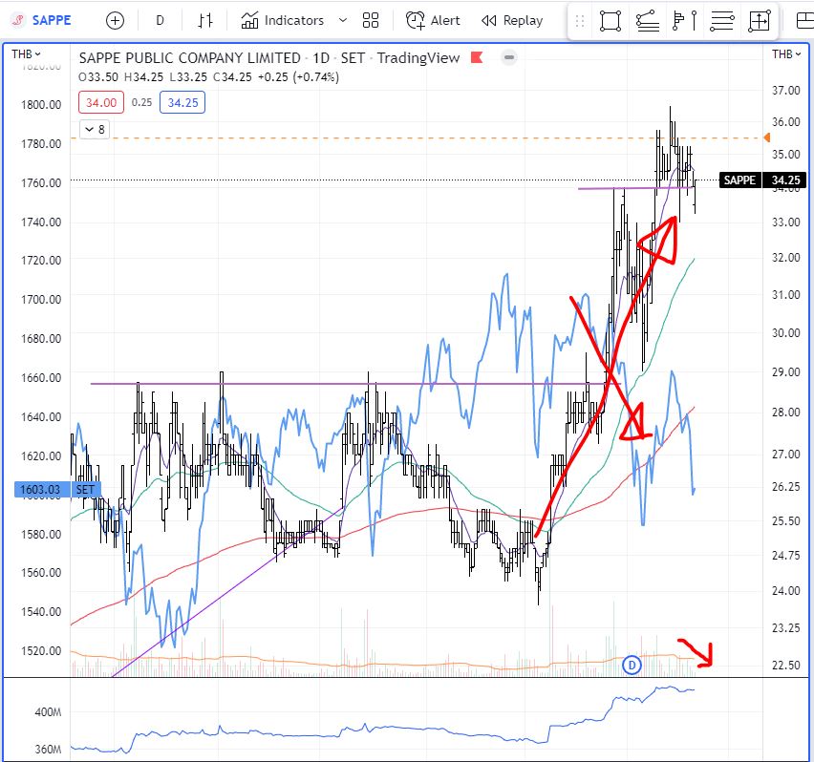Click the 1660.00 label on left price scale
The image size is (814, 762).
(x=41, y=377)
